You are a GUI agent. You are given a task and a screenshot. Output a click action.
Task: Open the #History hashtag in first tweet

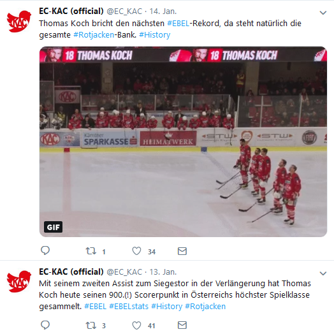(x=155, y=34)
